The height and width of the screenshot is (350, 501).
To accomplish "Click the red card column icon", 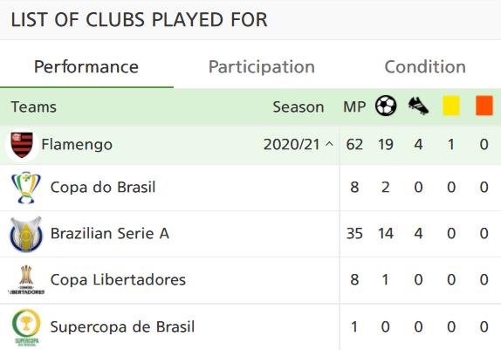I will [484, 106].
